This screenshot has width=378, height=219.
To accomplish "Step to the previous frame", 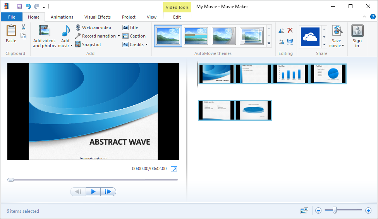I will coord(78,192).
